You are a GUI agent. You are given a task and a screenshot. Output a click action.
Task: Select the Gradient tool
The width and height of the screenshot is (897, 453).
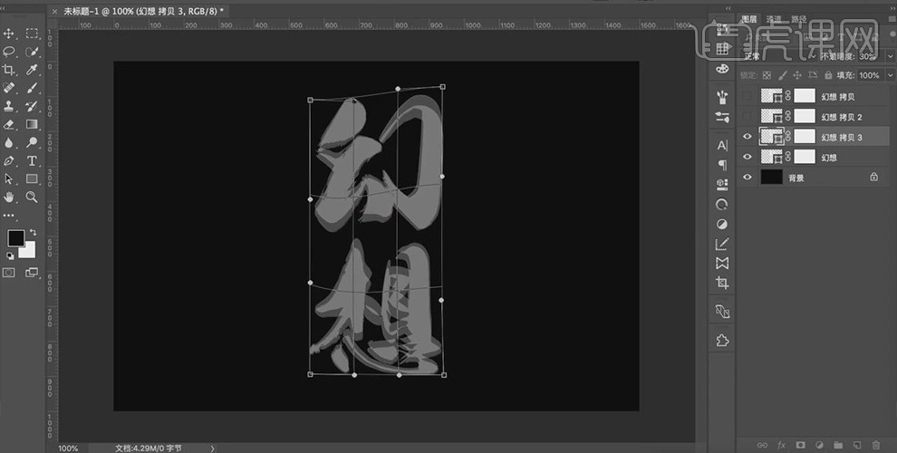(32, 124)
